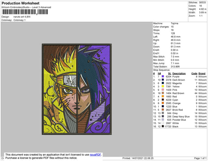Select the 'Code' column header
Screen dimensions: 208x161
194,74
